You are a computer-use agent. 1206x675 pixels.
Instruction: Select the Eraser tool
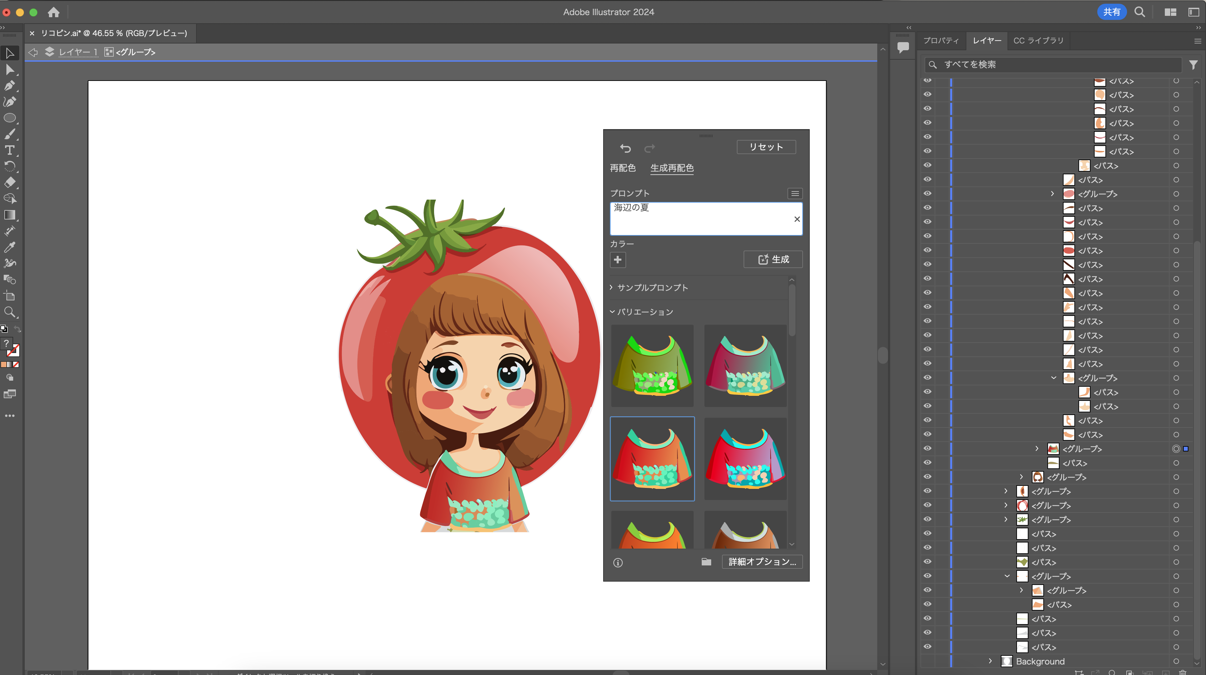pos(10,182)
